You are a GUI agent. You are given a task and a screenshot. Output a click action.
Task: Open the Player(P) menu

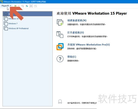tap(6, 6)
